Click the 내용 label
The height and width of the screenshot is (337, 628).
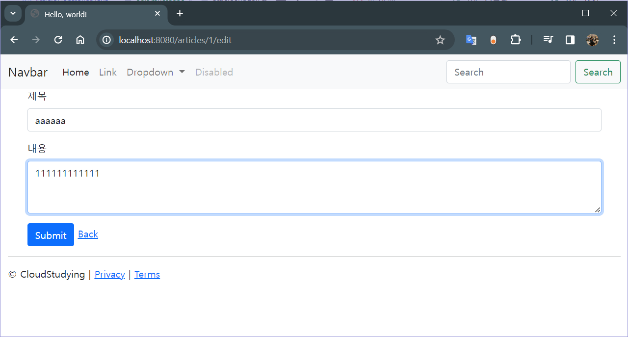coord(37,149)
